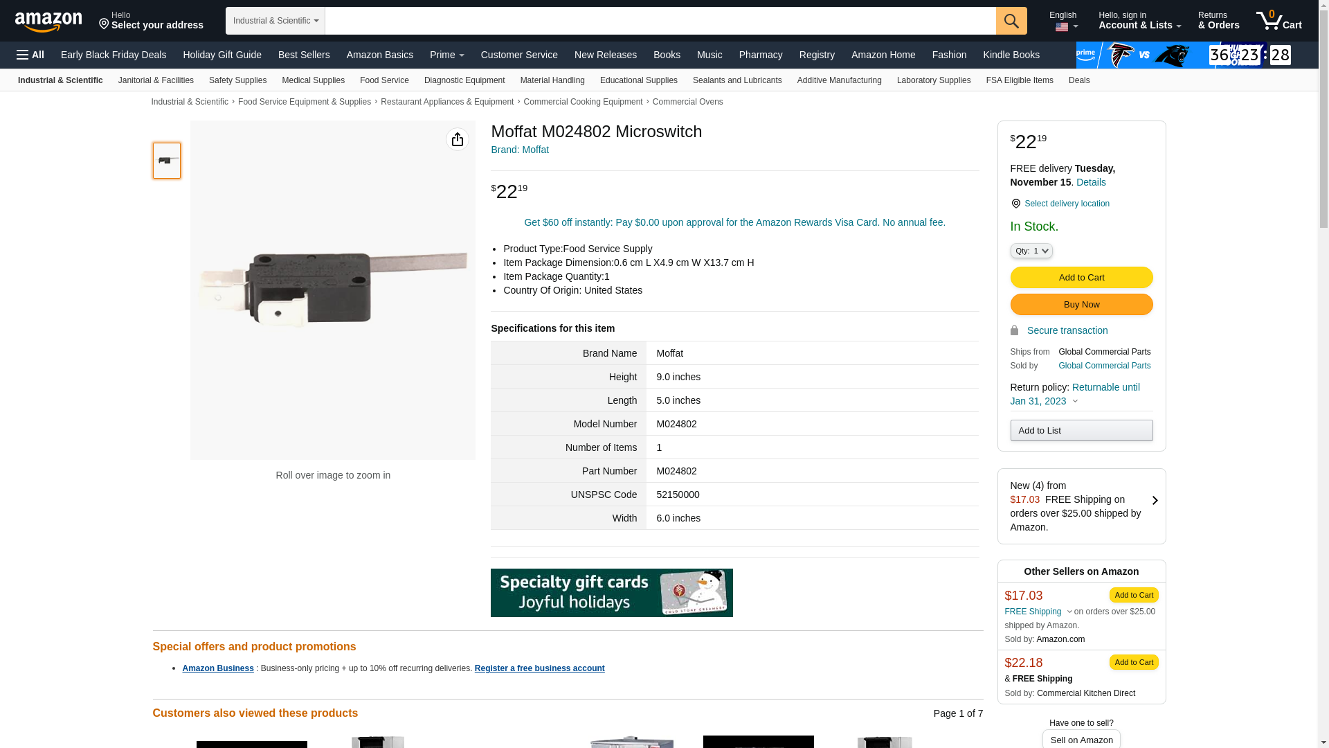Click the Amazon logo
Viewport: 1329px width, 748px height.
point(48,21)
